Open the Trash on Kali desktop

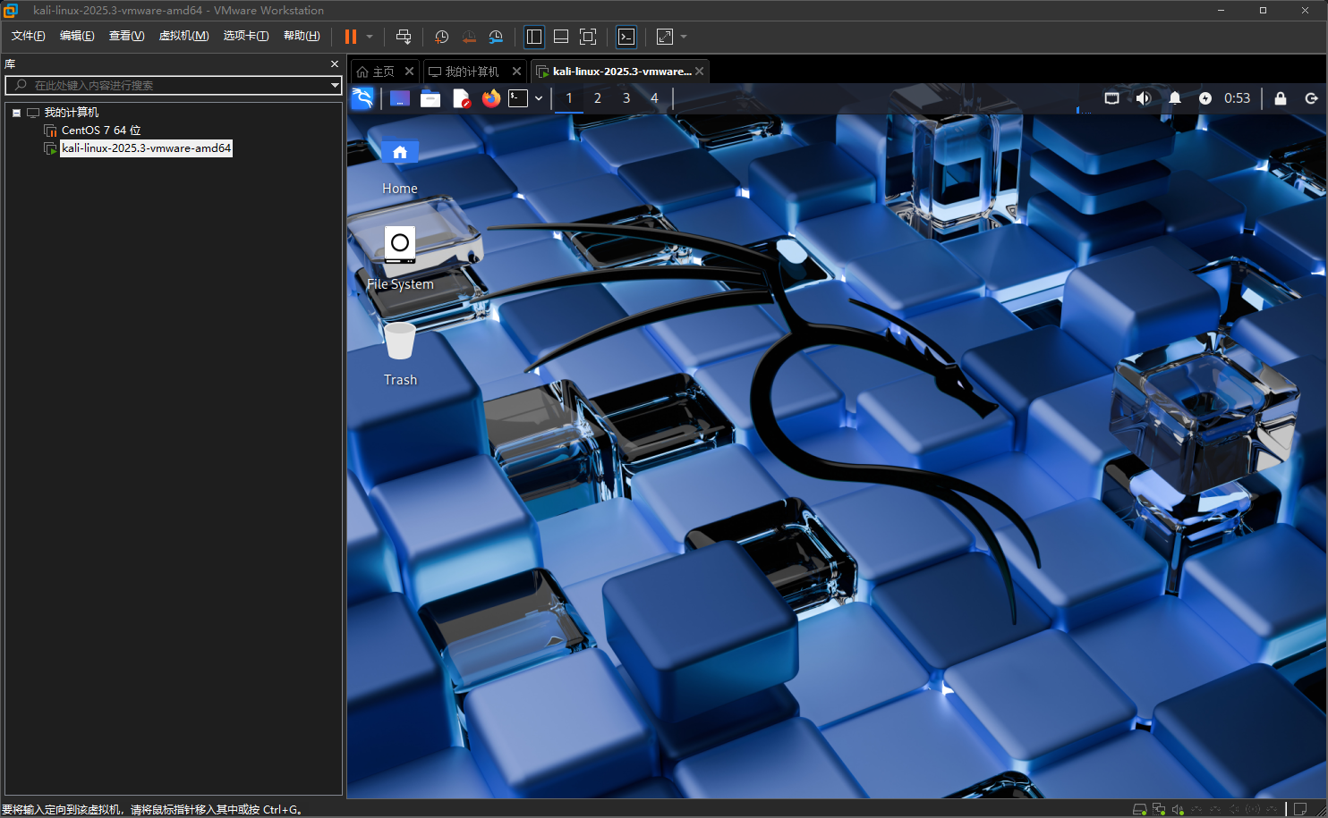click(400, 354)
